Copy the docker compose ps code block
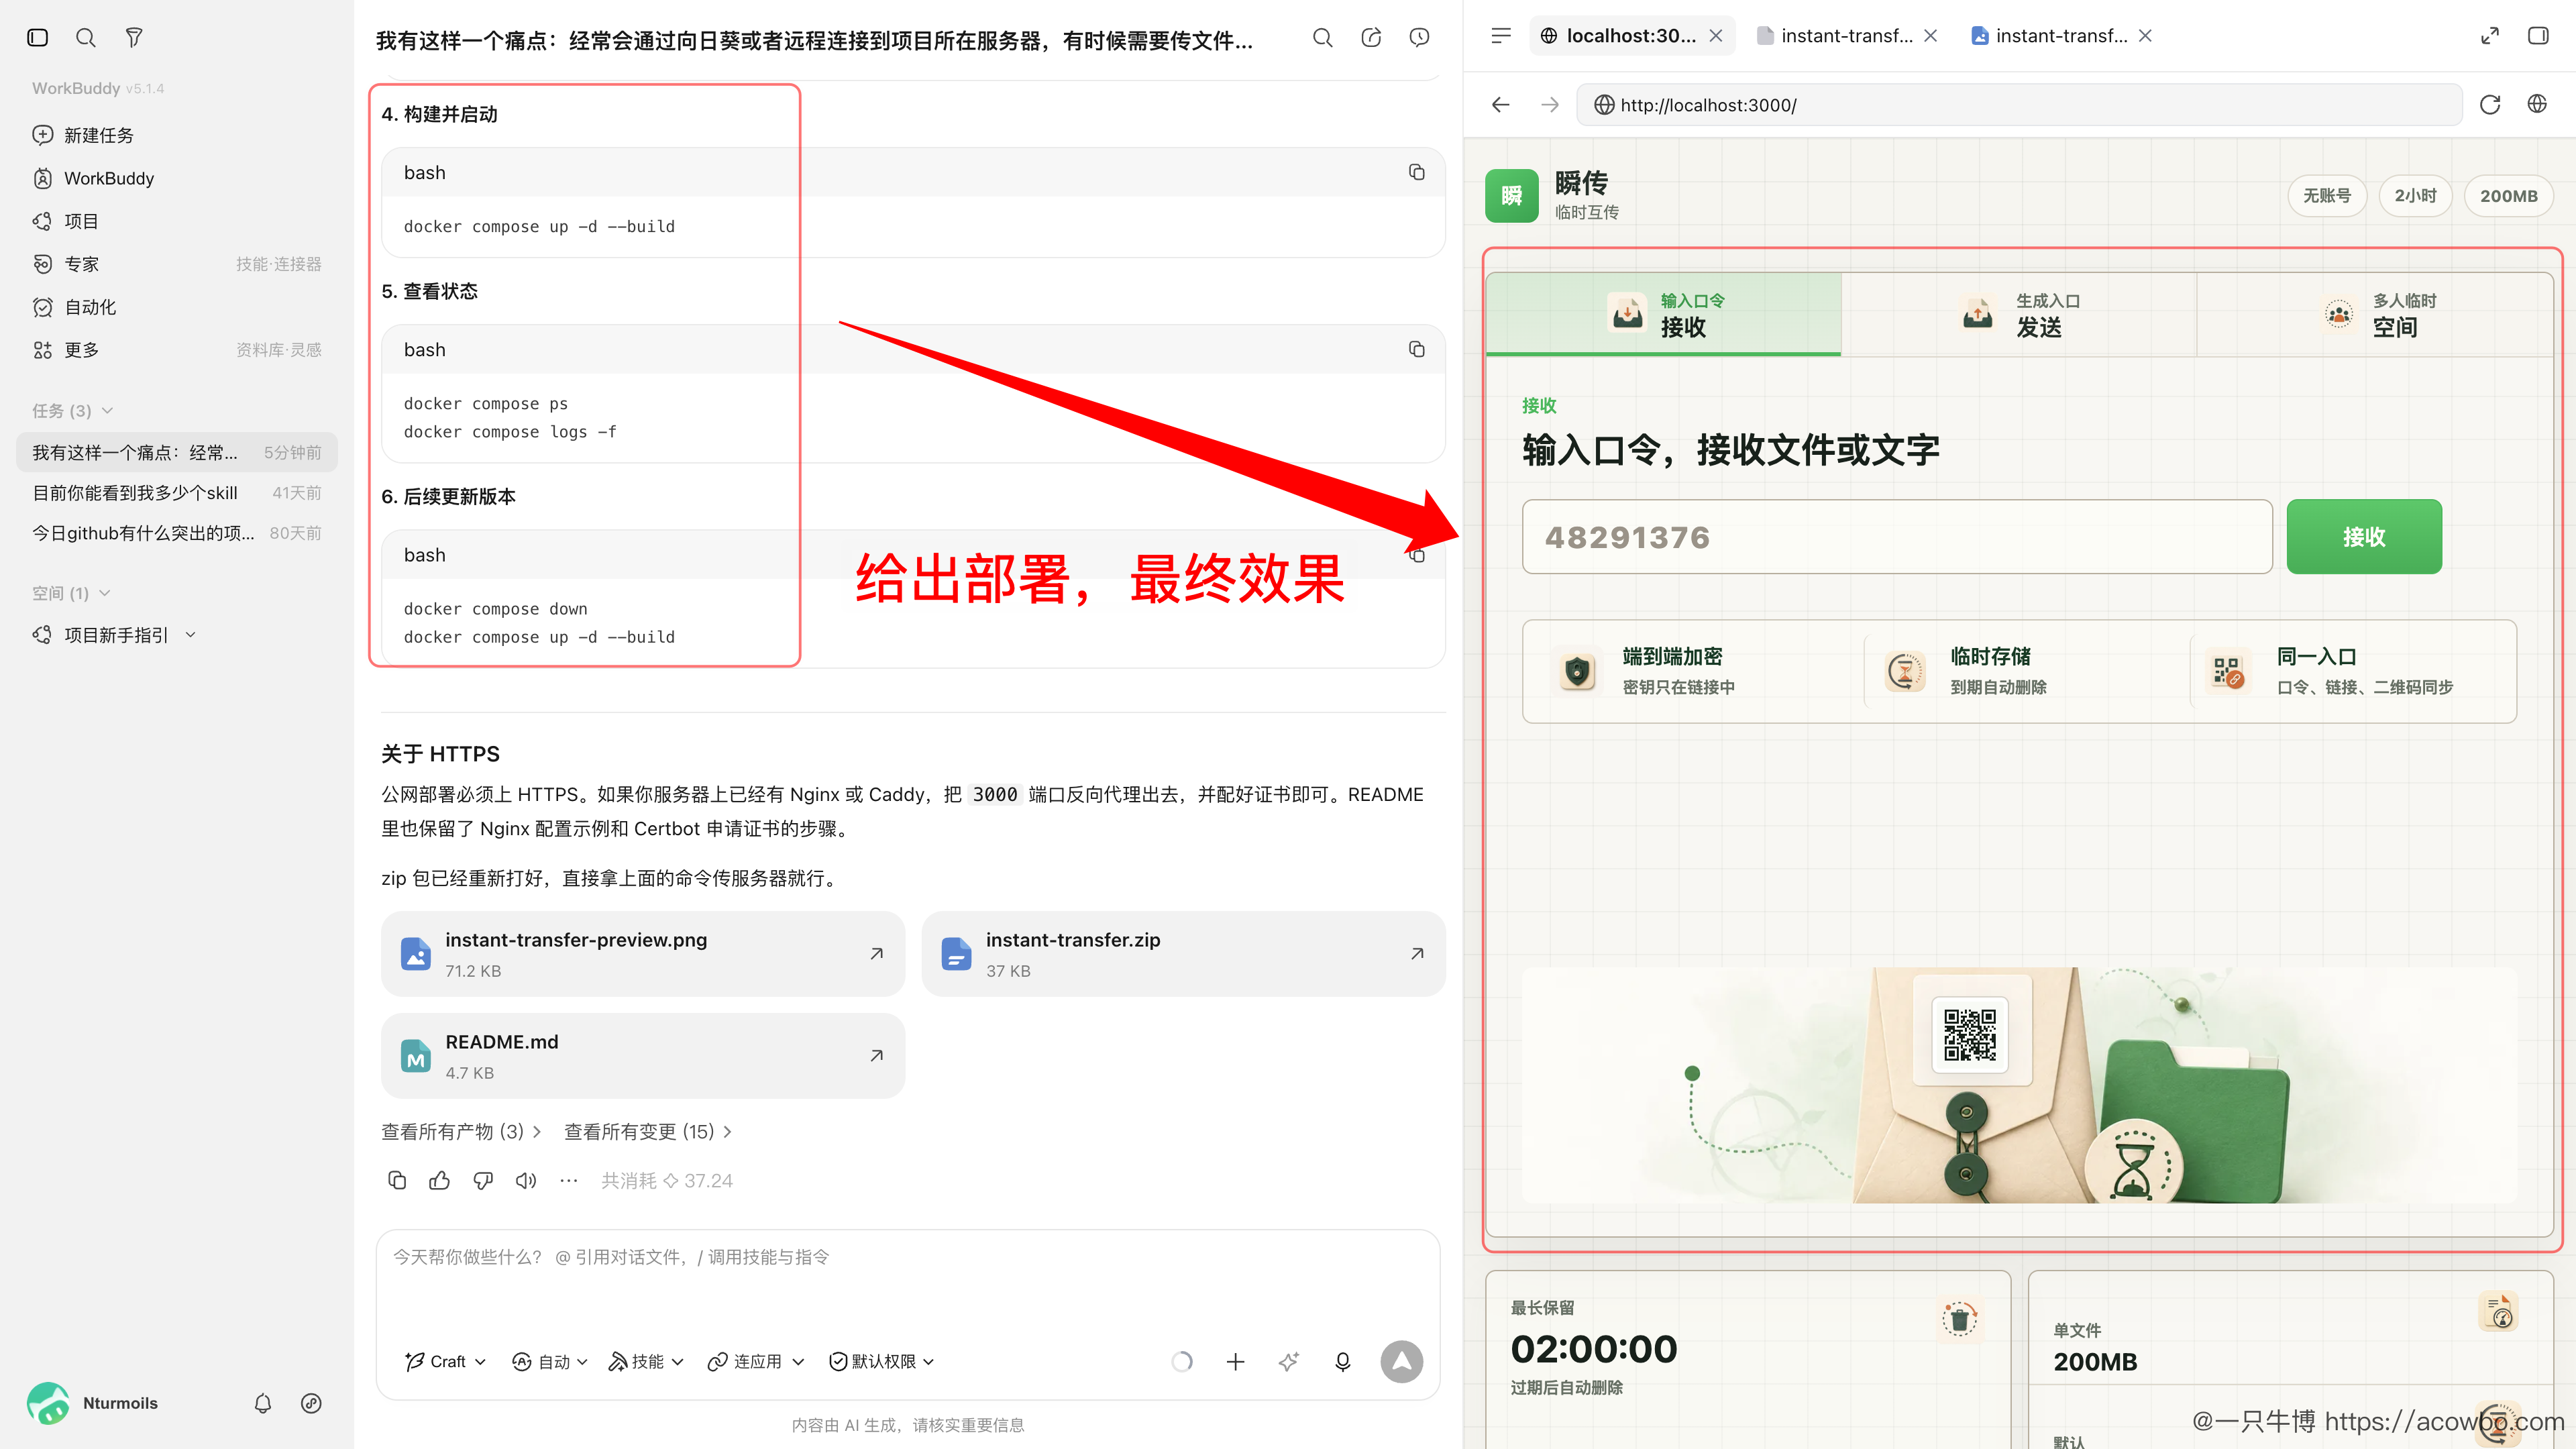 coord(1416,349)
